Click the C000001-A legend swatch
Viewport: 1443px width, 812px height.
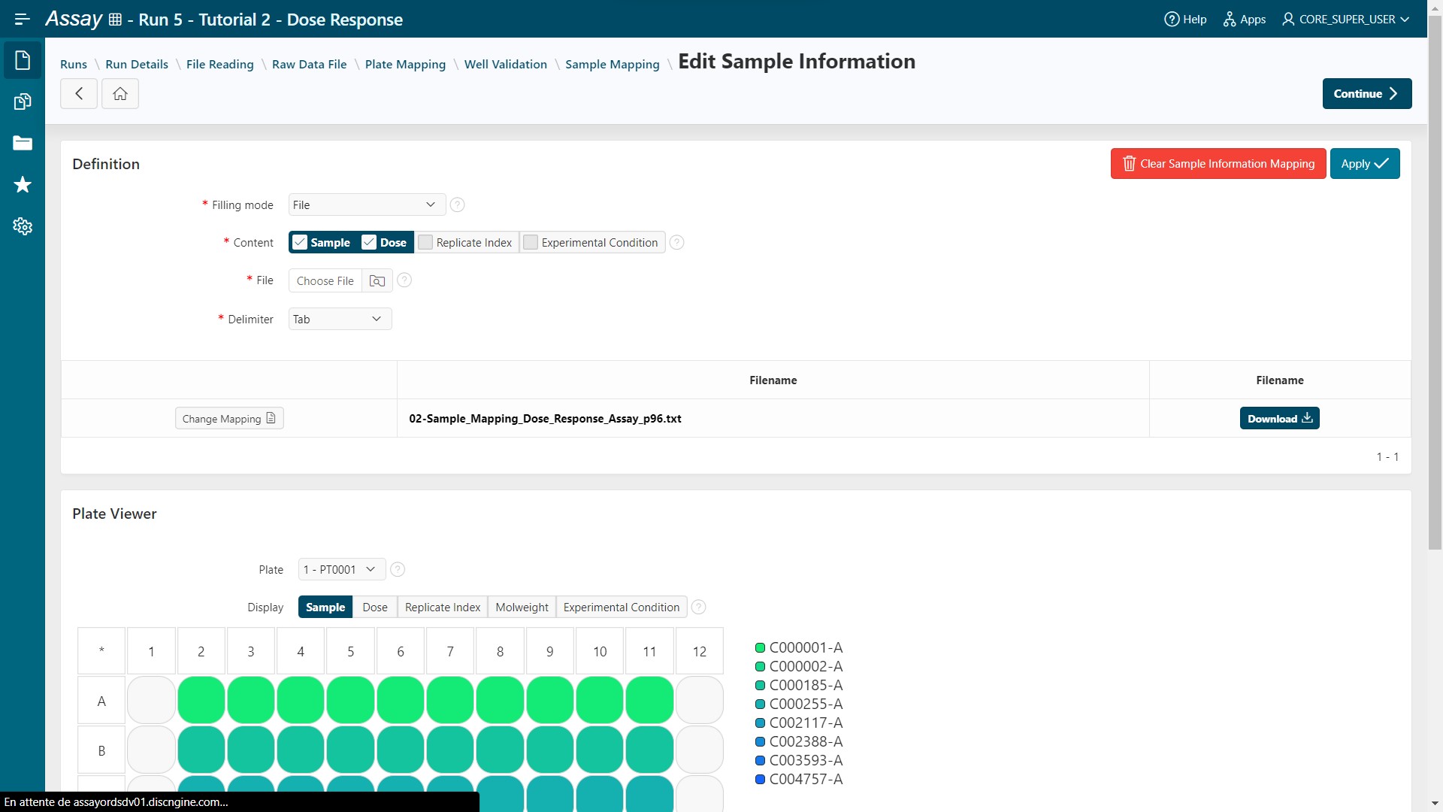(x=760, y=647)
